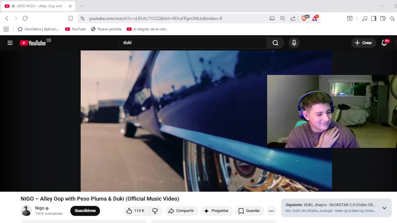Close the NIGO Alley Oop tab
This screenshot has height=223, width=397.
tap(70, 6)
